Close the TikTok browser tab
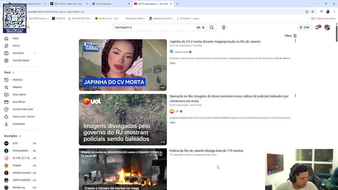The image size is (338, 190). tap(87, 4)
